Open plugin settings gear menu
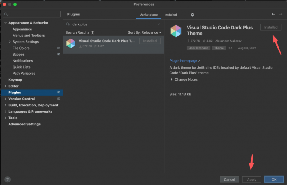 [192, 15]
